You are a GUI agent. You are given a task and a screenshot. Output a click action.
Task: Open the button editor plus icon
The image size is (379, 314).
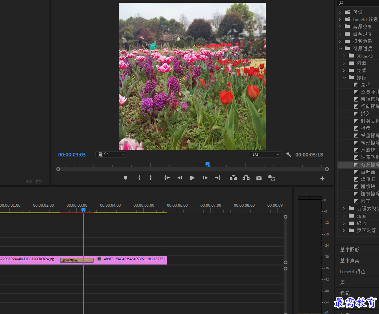[322, 178]
